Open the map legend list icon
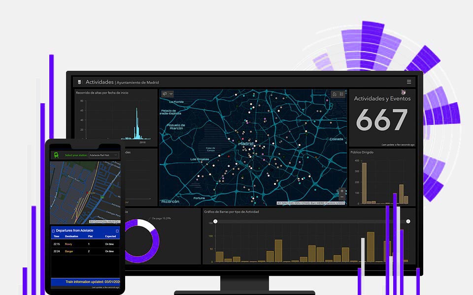This screenshot has height=295, width=473. [341, 94]
